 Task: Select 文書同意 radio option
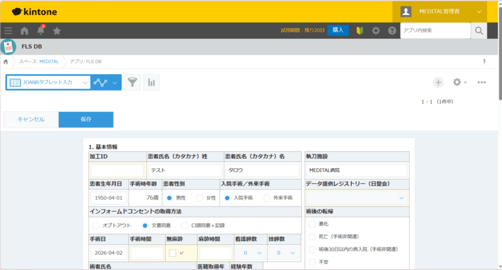145,225
